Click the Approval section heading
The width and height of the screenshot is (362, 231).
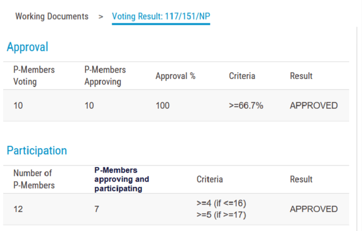pos(27,47)
